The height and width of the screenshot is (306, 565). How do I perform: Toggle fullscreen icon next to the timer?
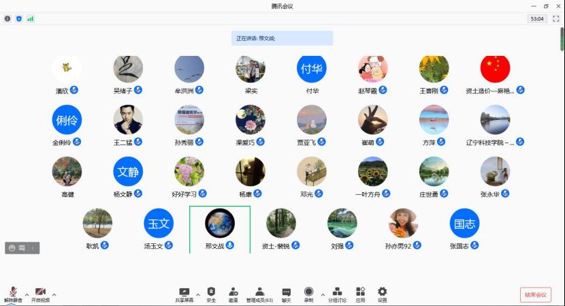(555, 18)
